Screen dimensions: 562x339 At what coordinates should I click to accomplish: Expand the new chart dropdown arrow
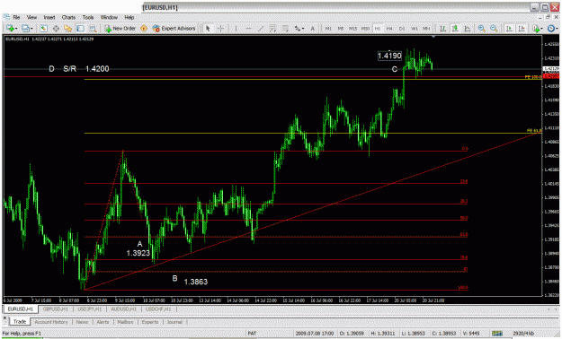(x=16, y=29)
